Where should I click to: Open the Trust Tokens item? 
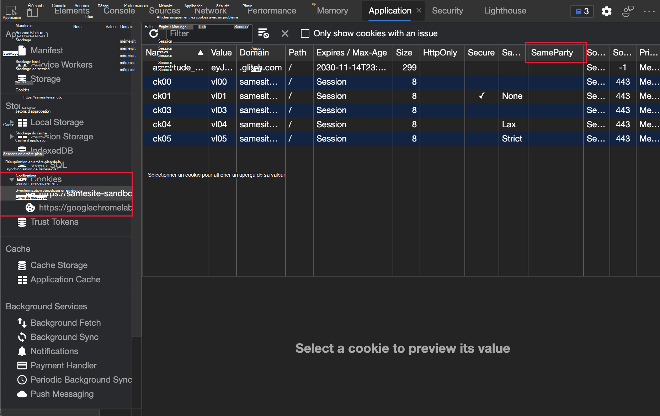54,222
